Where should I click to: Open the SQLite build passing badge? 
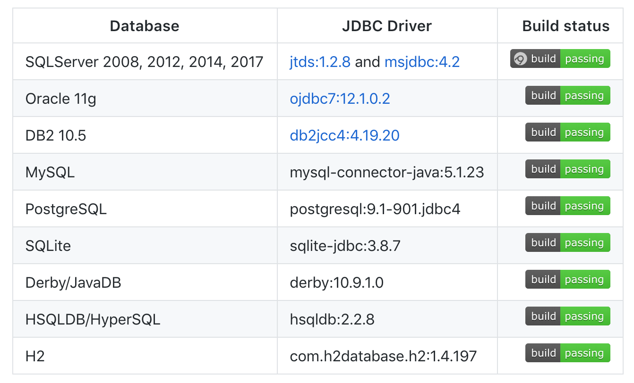[567, 242]
